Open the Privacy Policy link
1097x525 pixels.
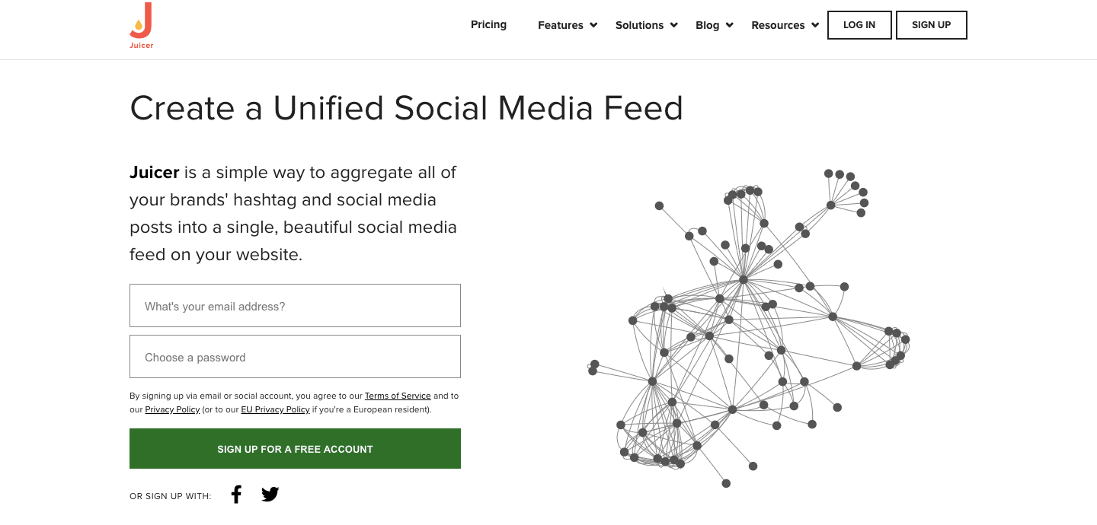click(172, 409)
